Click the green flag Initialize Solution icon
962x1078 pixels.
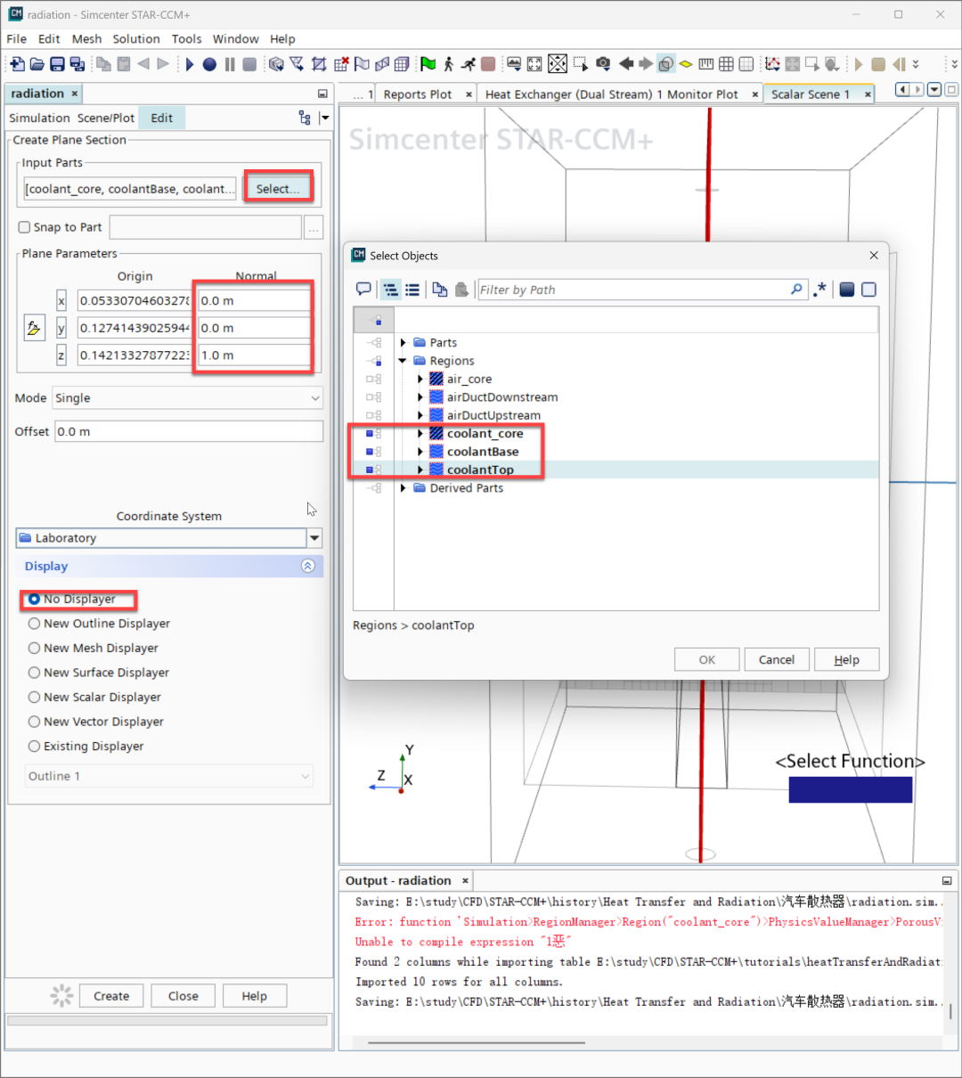428,64
